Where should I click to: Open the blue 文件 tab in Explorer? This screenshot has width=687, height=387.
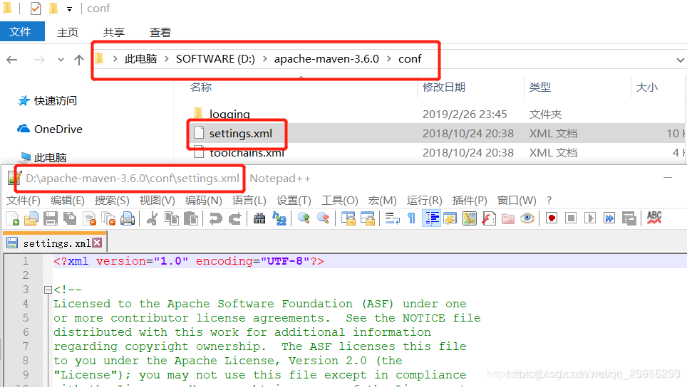point(21,32)
